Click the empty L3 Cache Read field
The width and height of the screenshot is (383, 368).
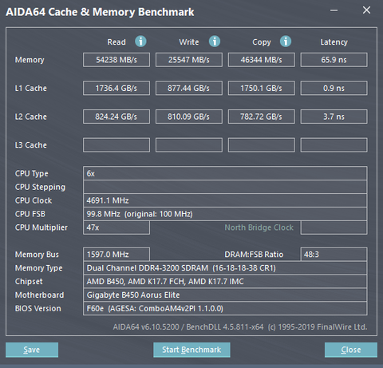pyautogui.click(x=116, y=145)
